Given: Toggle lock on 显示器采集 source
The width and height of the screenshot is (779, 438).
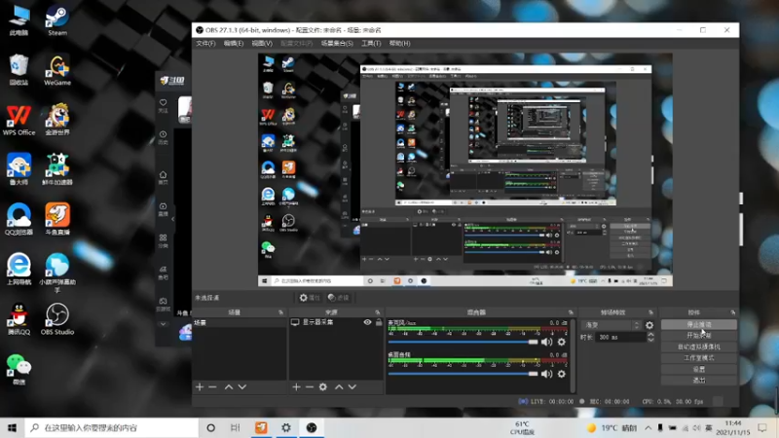Looking at the screenshot, I should pyautogui.click(x=379, y=322).
